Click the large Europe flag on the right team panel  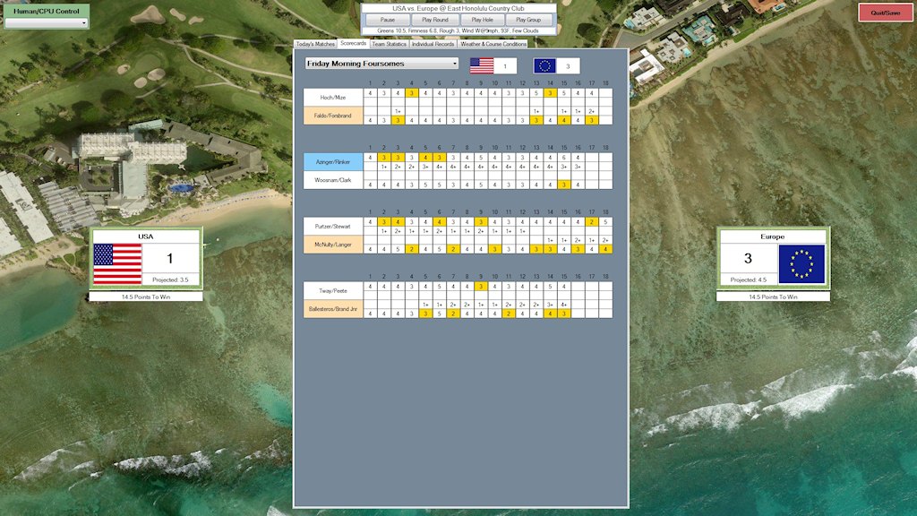(801, 263)
